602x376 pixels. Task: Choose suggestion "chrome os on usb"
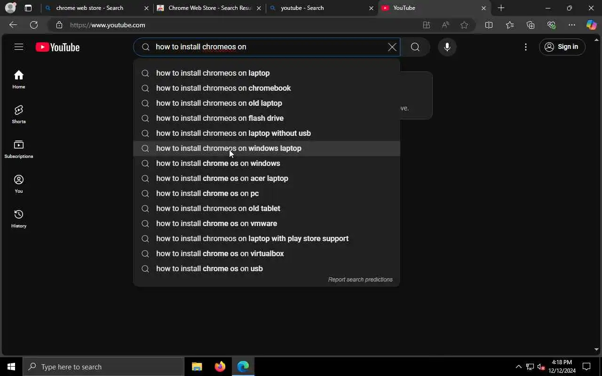267,268
